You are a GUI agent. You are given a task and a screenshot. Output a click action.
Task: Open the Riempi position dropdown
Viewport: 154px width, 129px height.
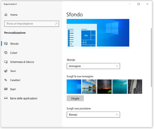coord(93,115)
